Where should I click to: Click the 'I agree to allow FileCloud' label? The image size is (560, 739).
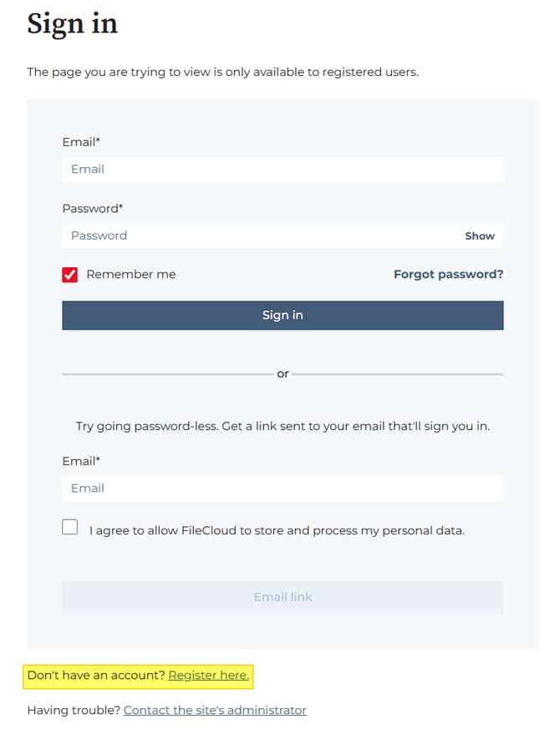[x=277, y=530]
